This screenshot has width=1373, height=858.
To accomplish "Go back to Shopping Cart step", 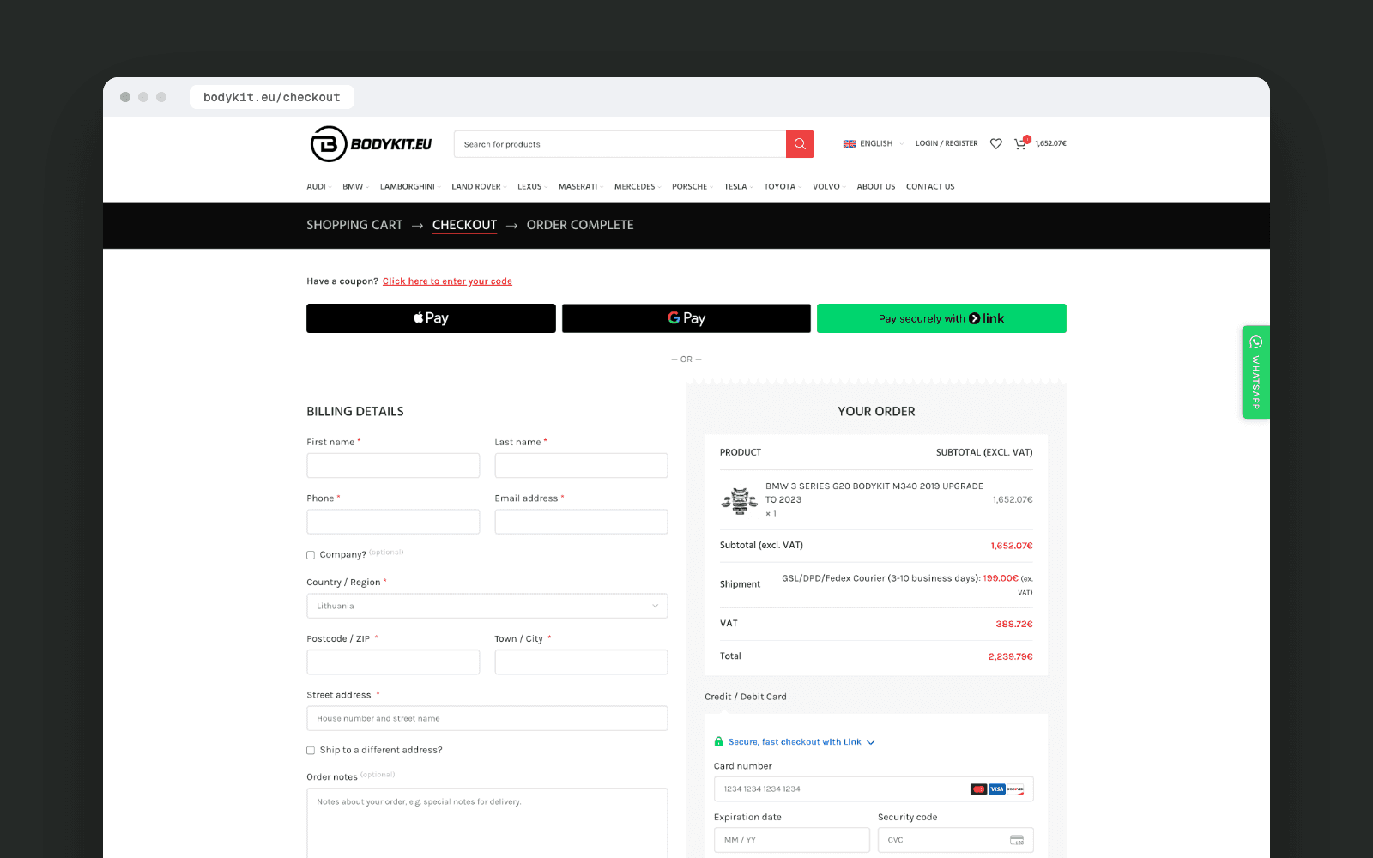I will (354, 225).
